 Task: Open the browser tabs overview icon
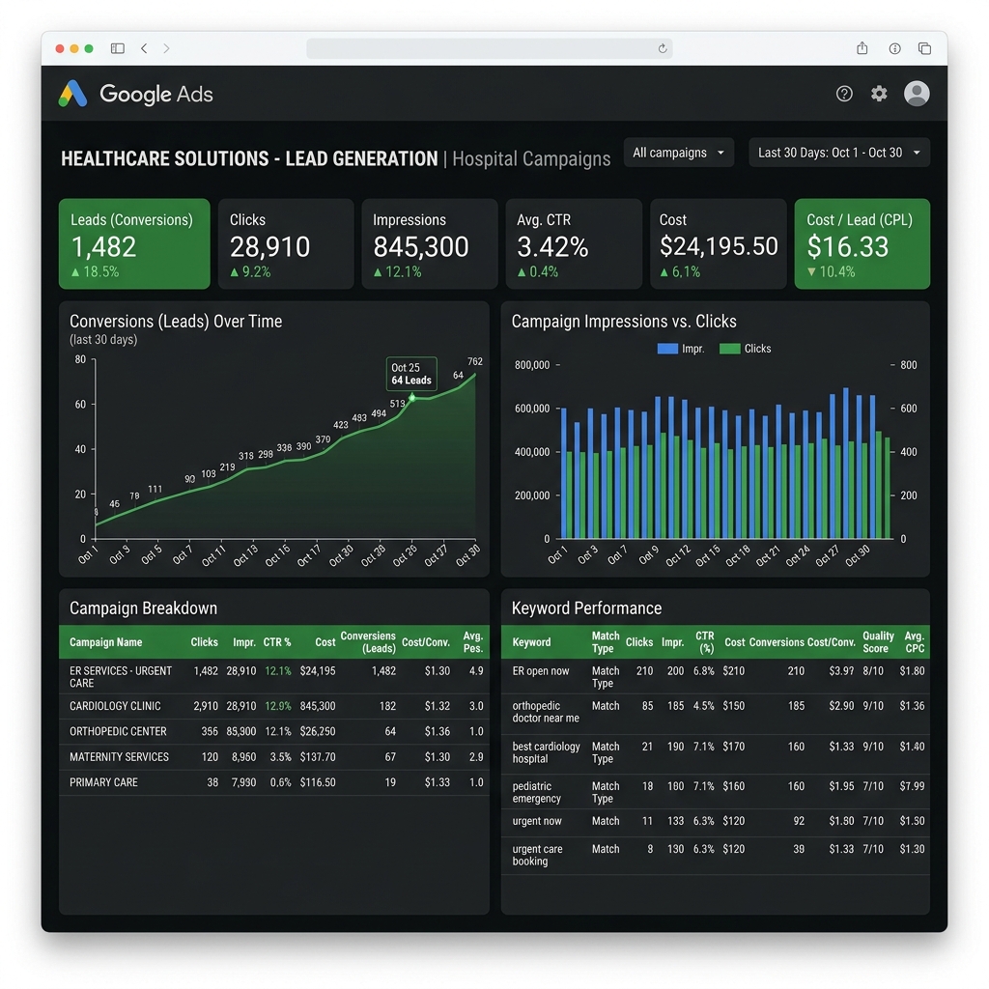pyautogui.click(x=924, y=48)
